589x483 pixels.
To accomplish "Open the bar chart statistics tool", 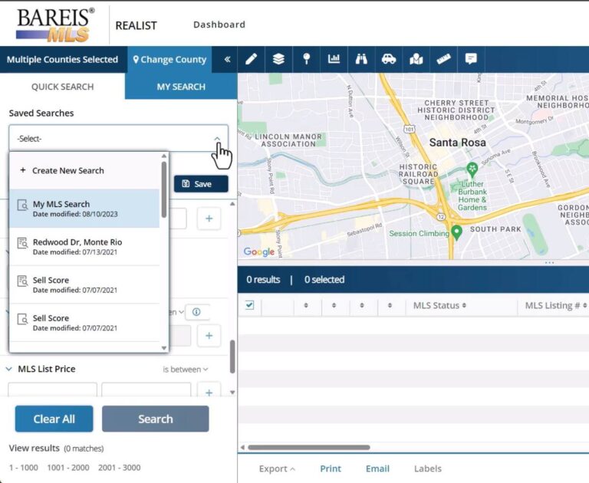I will pyautogui.click(x=334, y=59).
